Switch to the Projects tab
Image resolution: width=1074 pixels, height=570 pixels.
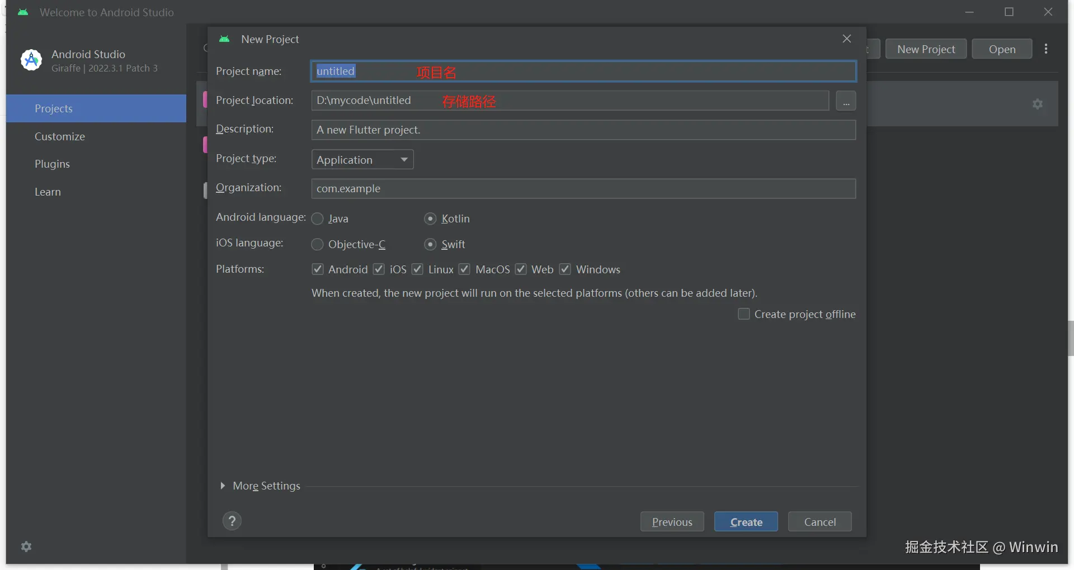(96, 108)
